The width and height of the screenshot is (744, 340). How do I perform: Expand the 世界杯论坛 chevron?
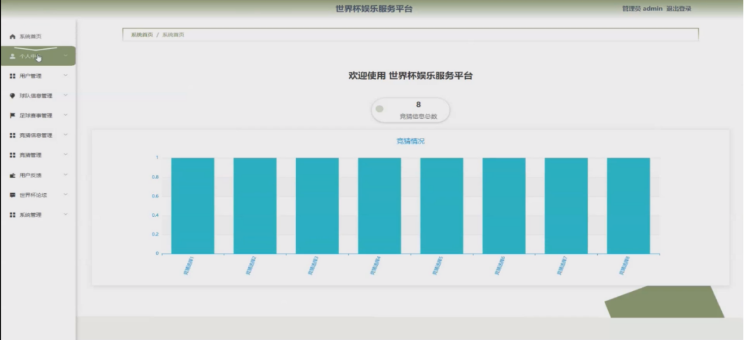65,194
